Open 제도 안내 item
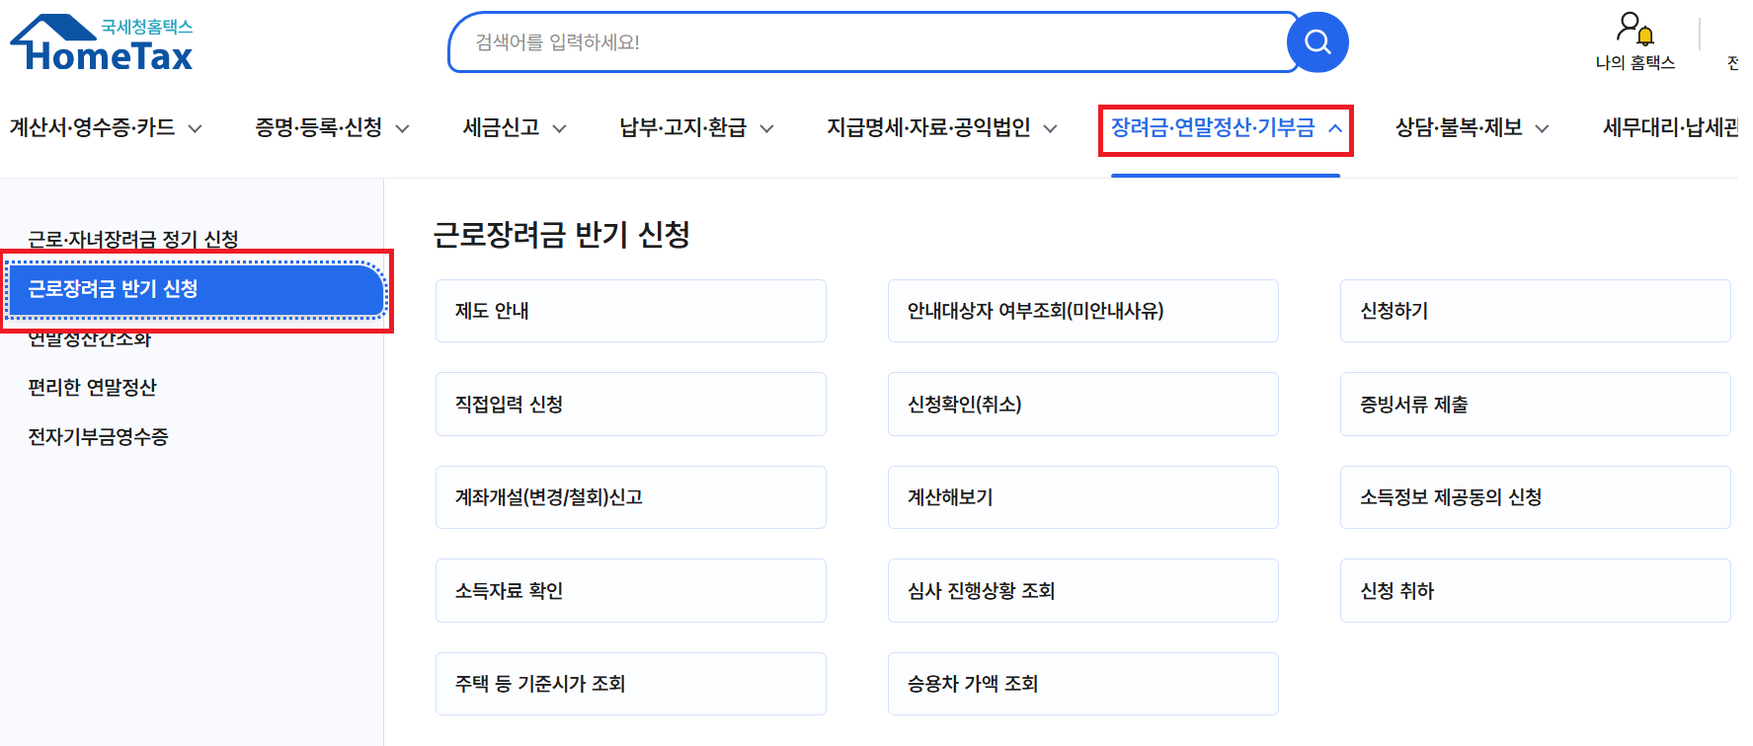This screenshot has width=1753, height=746. tap(631, 311)
